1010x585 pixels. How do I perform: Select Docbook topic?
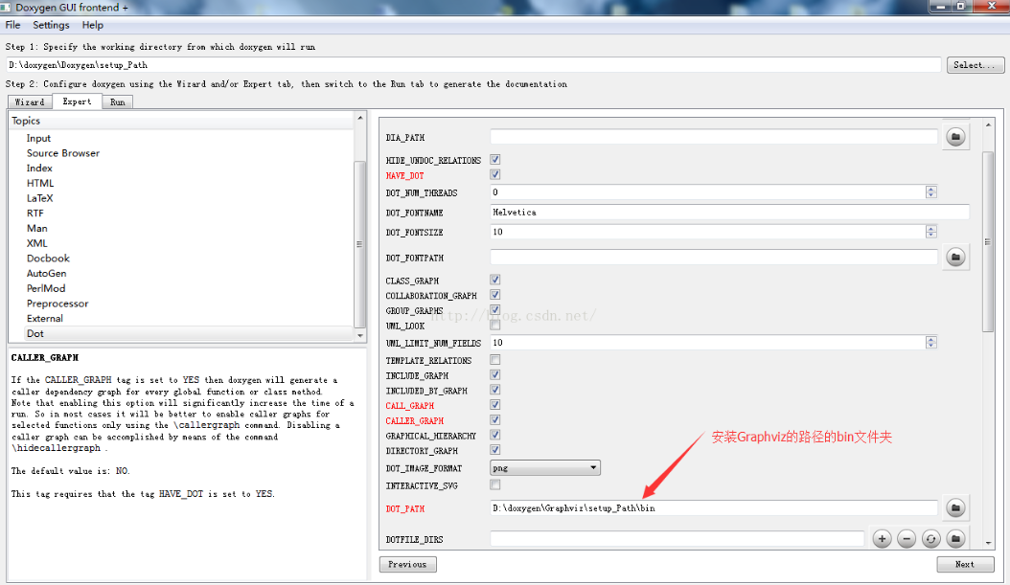48,259
